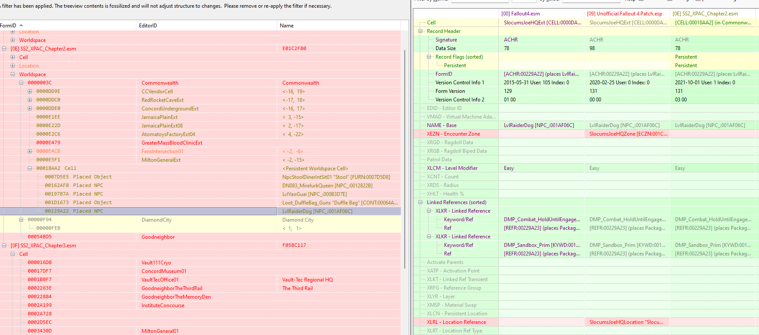Click SlocumsJoeHQLocation location reference value
The image size is (759, 335).
[626, 322]
